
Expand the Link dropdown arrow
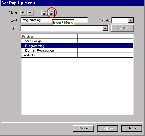105,28
